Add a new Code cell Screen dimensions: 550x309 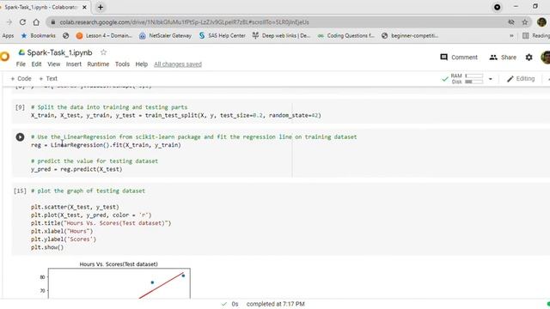(21, 78)
